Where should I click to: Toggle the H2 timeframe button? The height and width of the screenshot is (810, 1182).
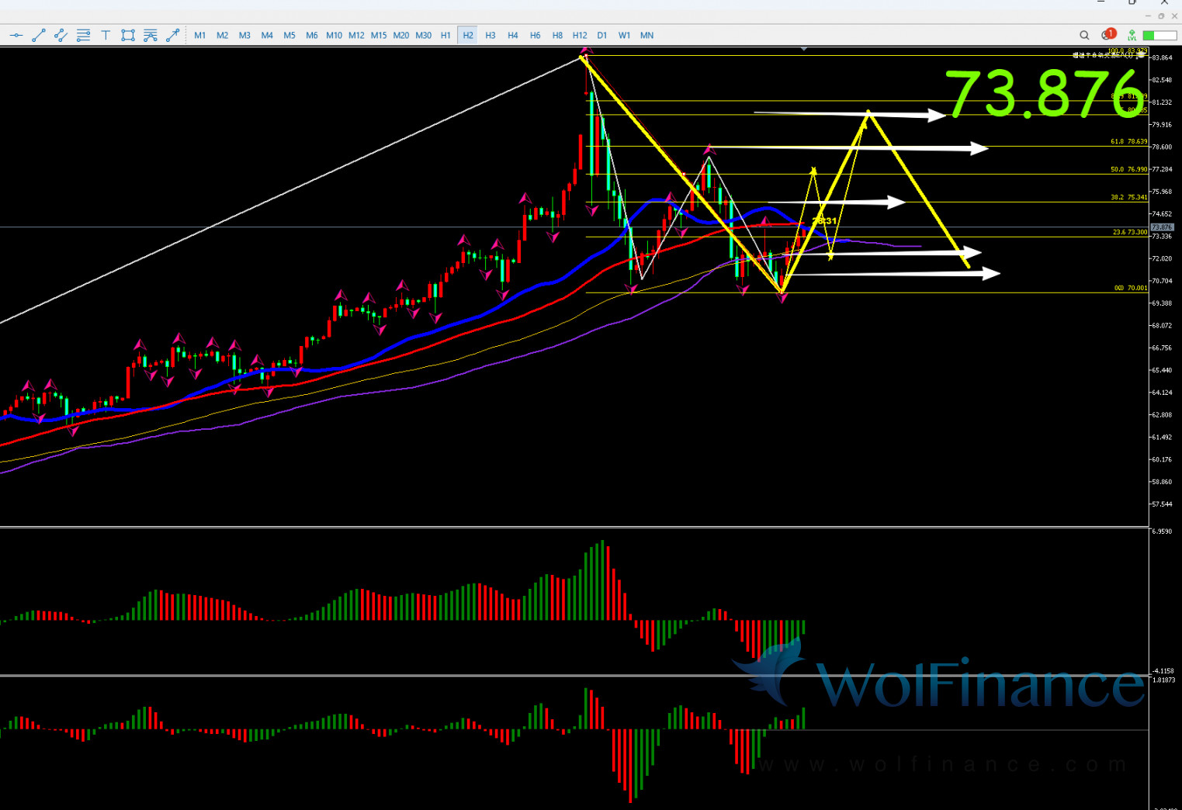[x=467, y=35]
